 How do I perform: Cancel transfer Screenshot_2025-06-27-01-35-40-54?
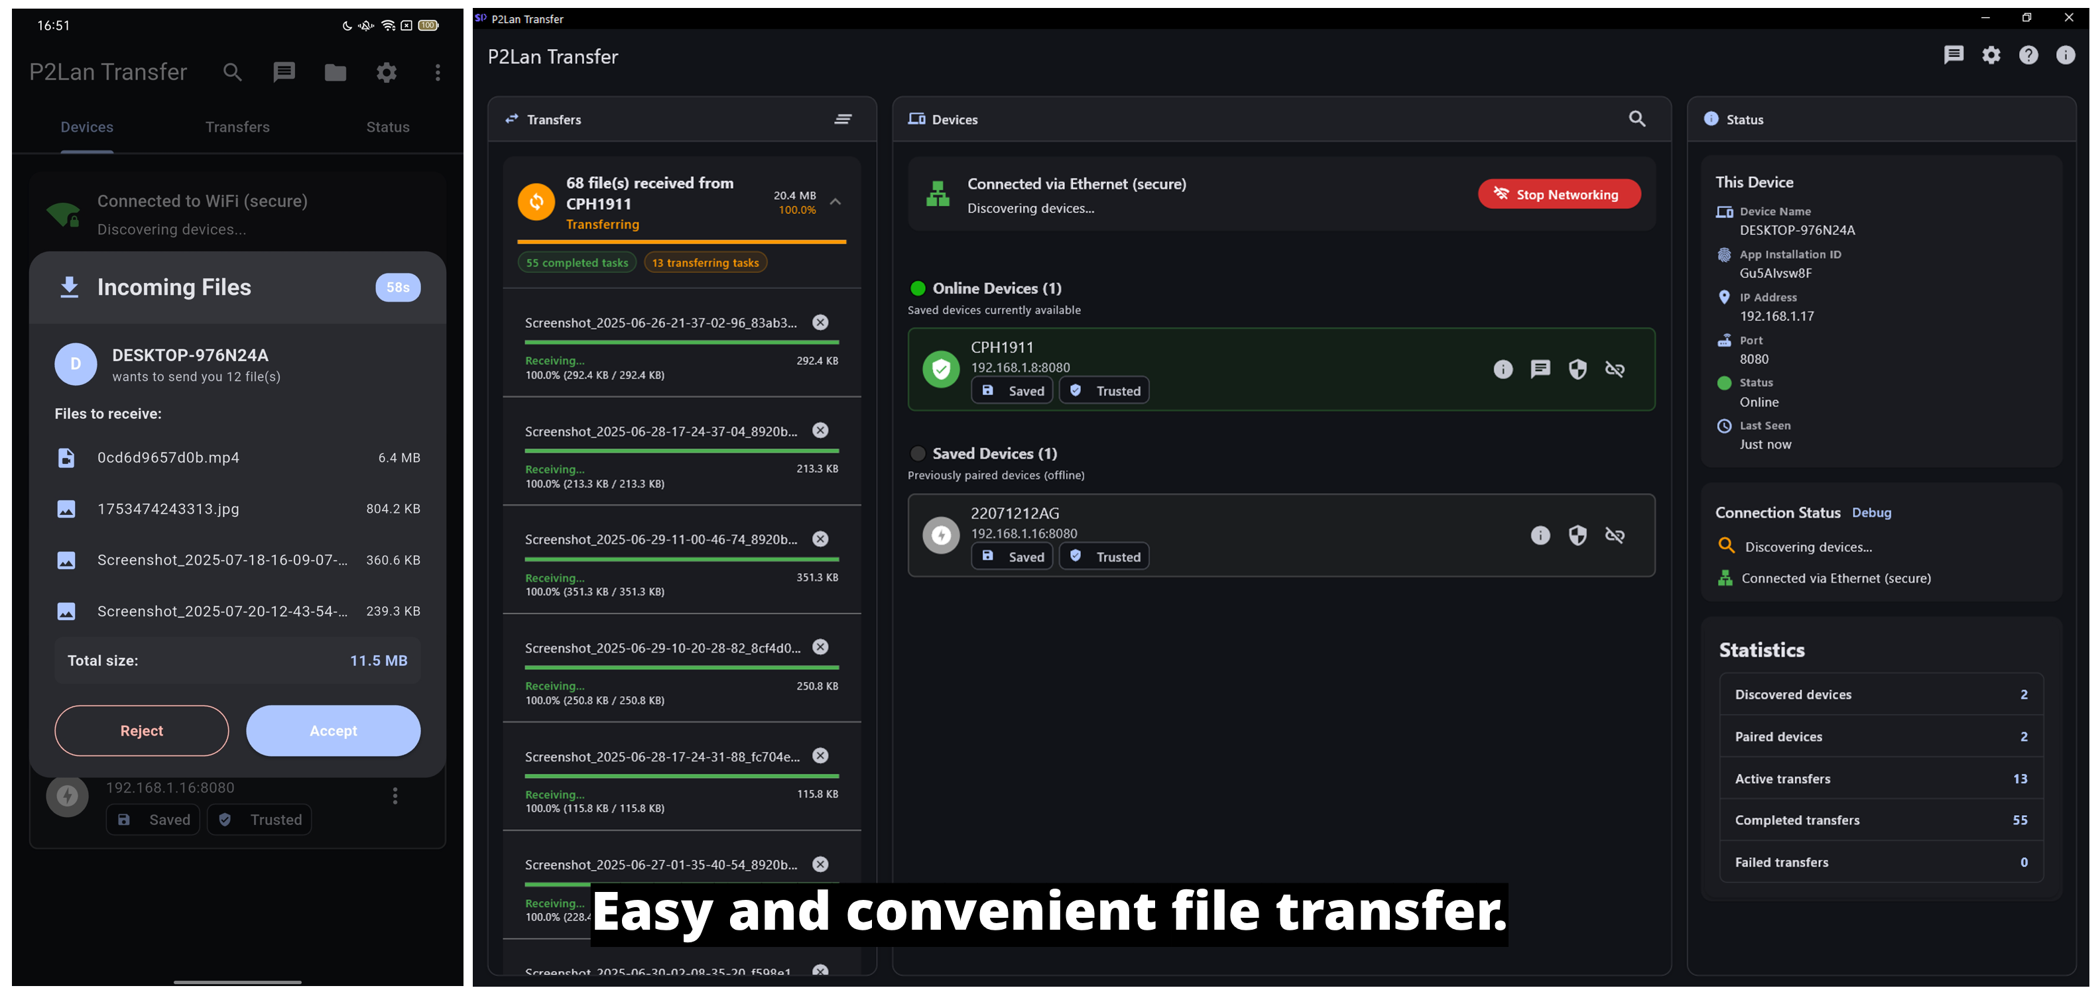pyautogui.click(x=821, y=865)
